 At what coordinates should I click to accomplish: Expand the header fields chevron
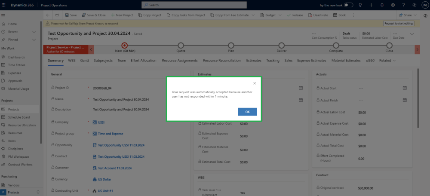click(x=412, y=34)
